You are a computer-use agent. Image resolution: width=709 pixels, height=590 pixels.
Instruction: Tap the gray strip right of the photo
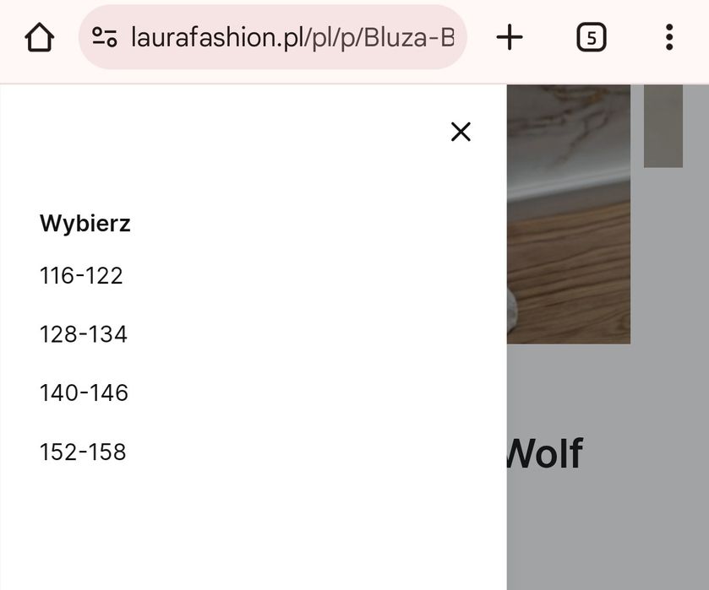click(x=663, y=127)
